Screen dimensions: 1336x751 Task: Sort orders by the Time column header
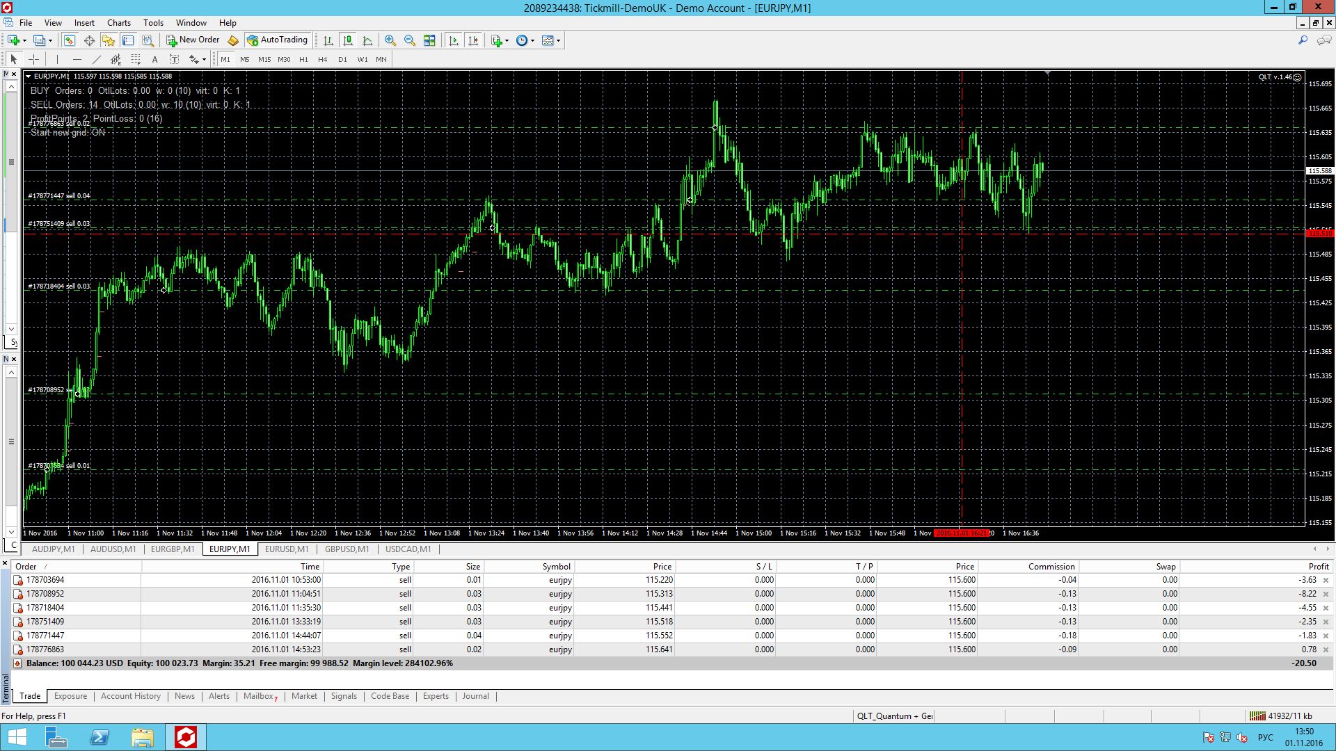pos(233,567)
